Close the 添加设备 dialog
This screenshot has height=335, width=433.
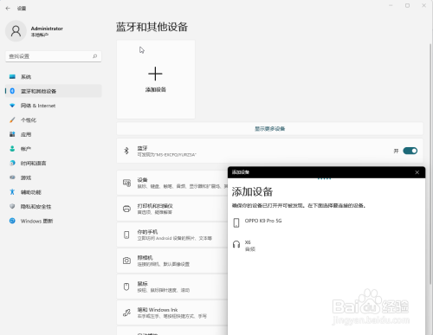click(417, 172)
